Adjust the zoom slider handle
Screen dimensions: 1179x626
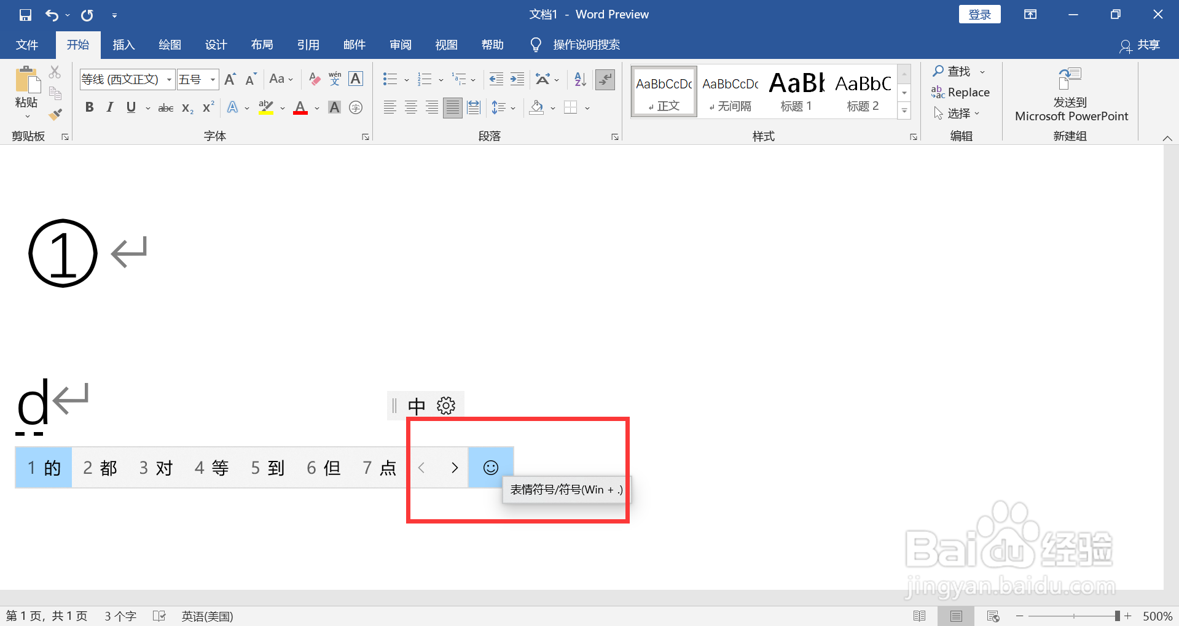coord(1118,616)
